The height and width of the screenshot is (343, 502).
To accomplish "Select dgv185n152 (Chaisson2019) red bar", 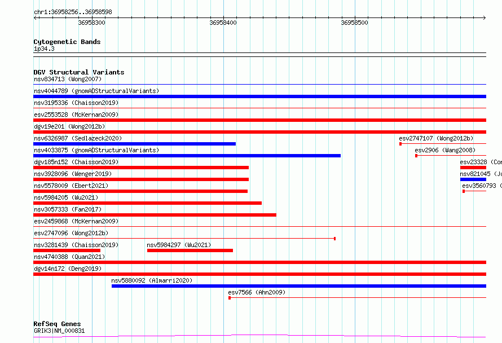I will [141, 168].
